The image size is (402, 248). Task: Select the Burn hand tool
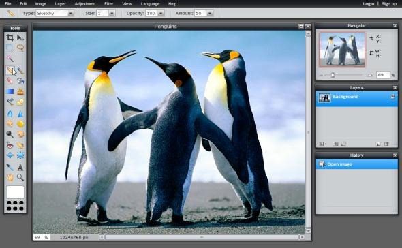[x=20, y=134]
